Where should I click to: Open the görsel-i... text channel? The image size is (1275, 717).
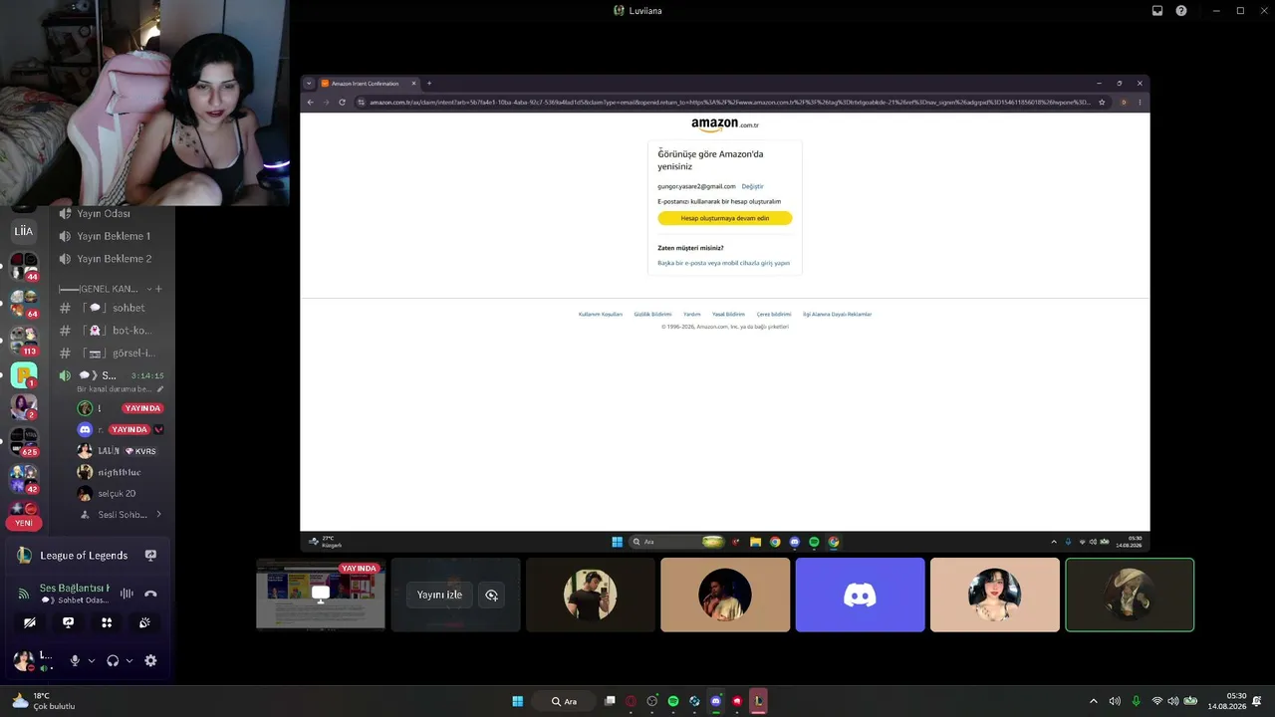pos(110,354)
